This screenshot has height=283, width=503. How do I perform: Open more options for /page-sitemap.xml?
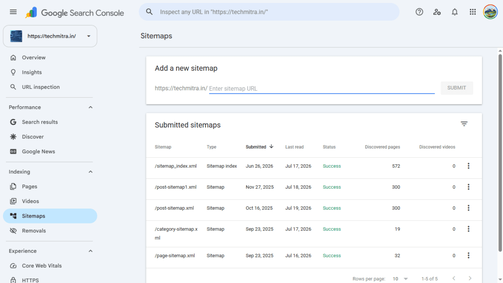tap(469, 255)
